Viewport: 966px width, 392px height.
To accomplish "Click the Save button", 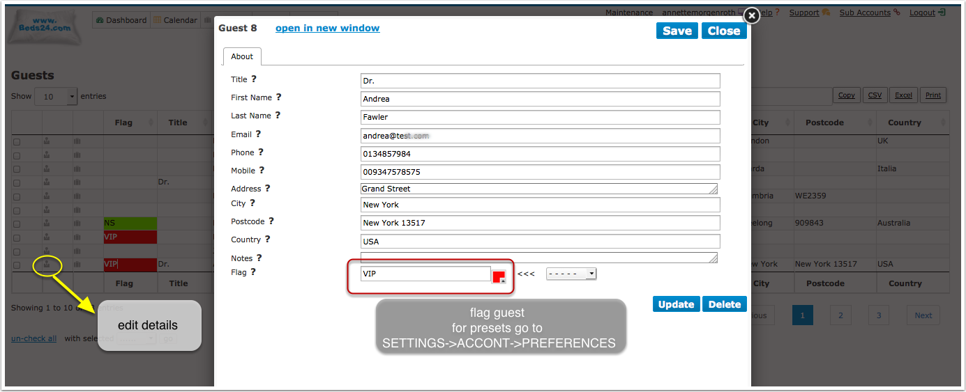I will pyautogui.click(x=677, y=31).
